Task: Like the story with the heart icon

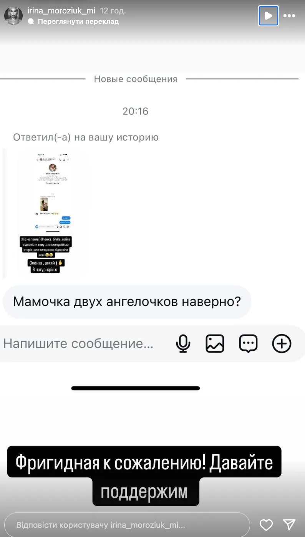Action: coord(266,525)
